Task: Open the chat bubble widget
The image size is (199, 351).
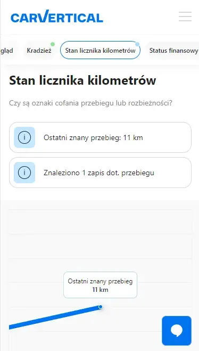Action: tap(177, 331)
